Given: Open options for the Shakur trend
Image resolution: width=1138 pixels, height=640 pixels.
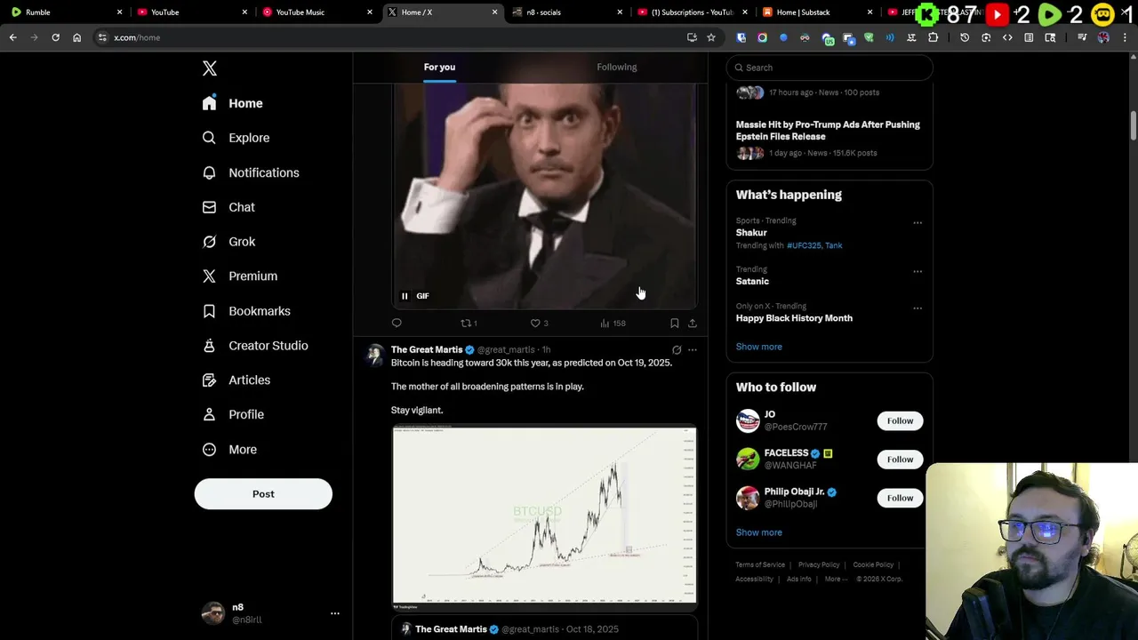Looking at the screenshot, I should click(918, 223).
